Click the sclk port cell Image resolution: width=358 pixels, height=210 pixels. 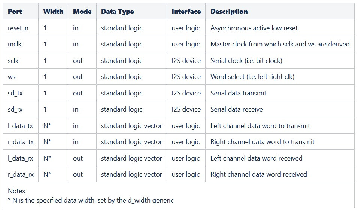(x=13, y=61)
